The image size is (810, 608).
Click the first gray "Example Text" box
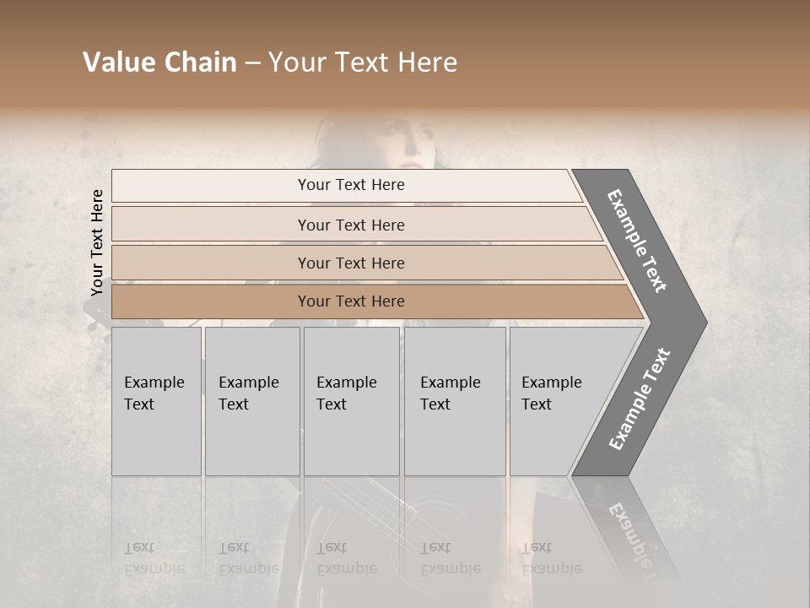click(156, 401)
